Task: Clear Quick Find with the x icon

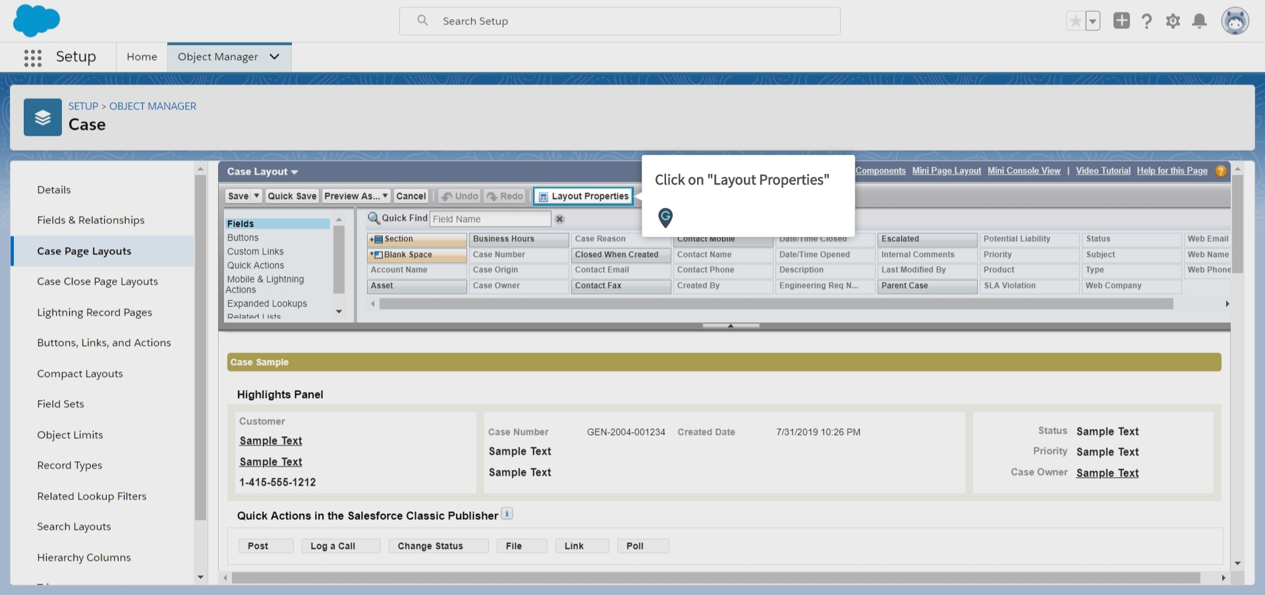Action: [559, 219]
